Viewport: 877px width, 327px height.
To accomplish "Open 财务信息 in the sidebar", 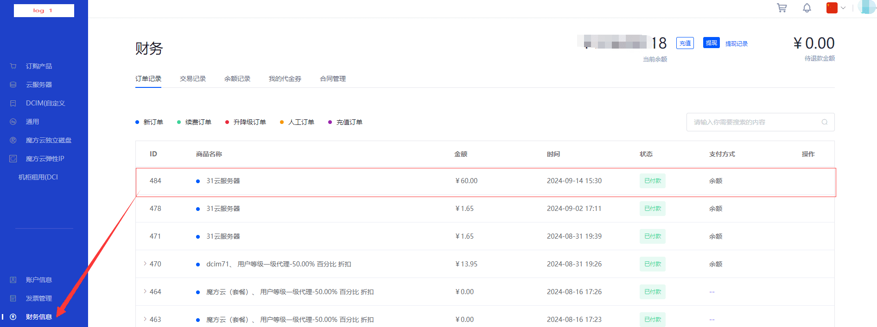I will point(39,317).
